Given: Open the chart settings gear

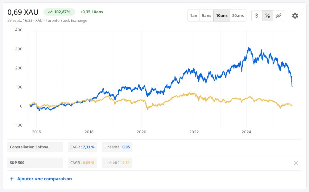Looking at the screenshot, I should (295, 16).
